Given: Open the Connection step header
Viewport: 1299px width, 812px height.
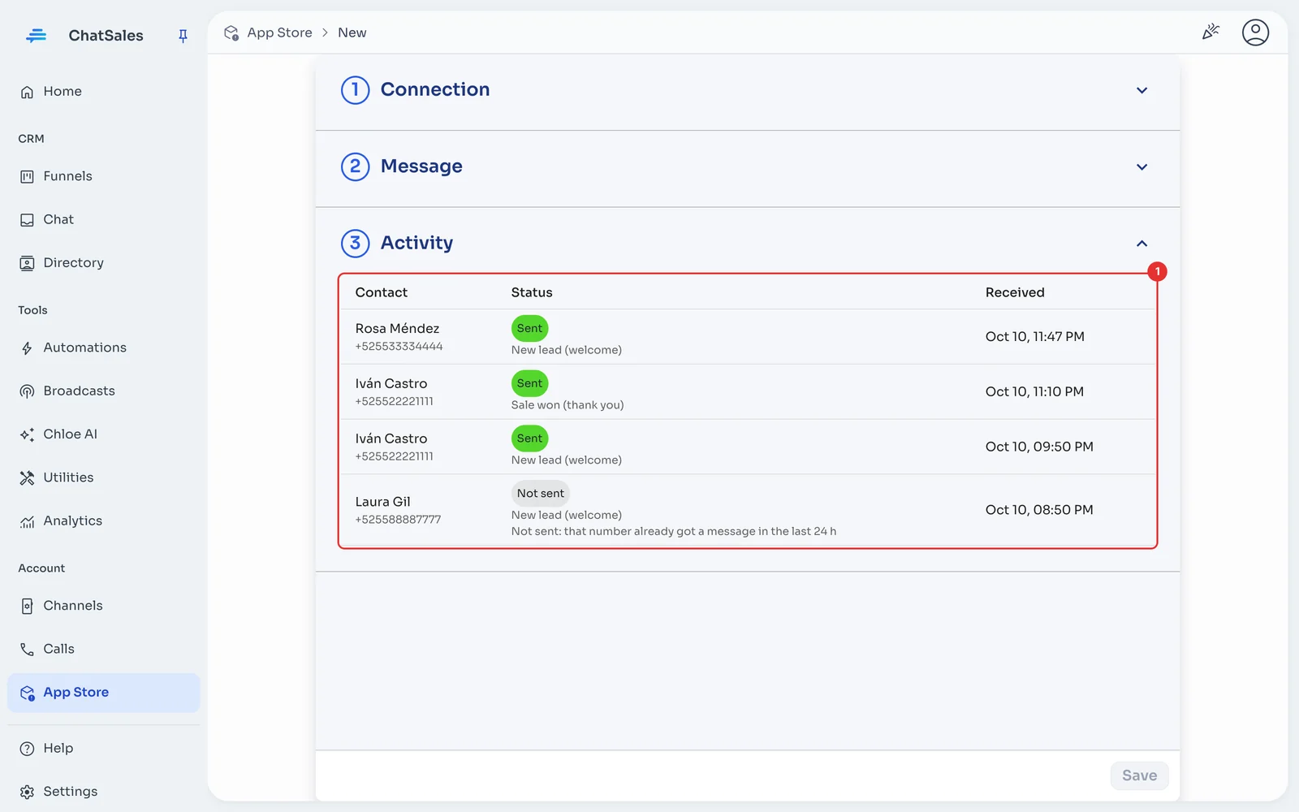Looking at the screenshot, I should click(747, 90).
